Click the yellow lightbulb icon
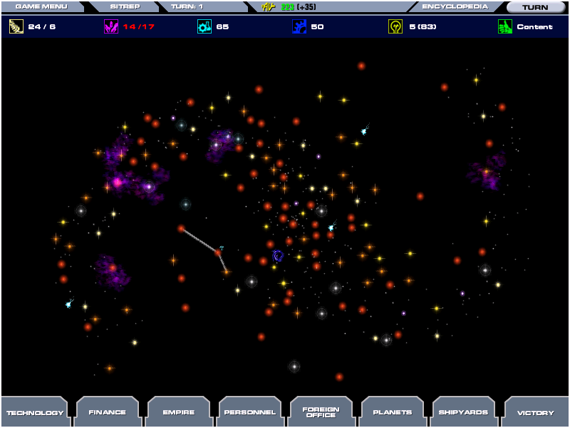The image size is (570, 428). click(x=395, y=26)
